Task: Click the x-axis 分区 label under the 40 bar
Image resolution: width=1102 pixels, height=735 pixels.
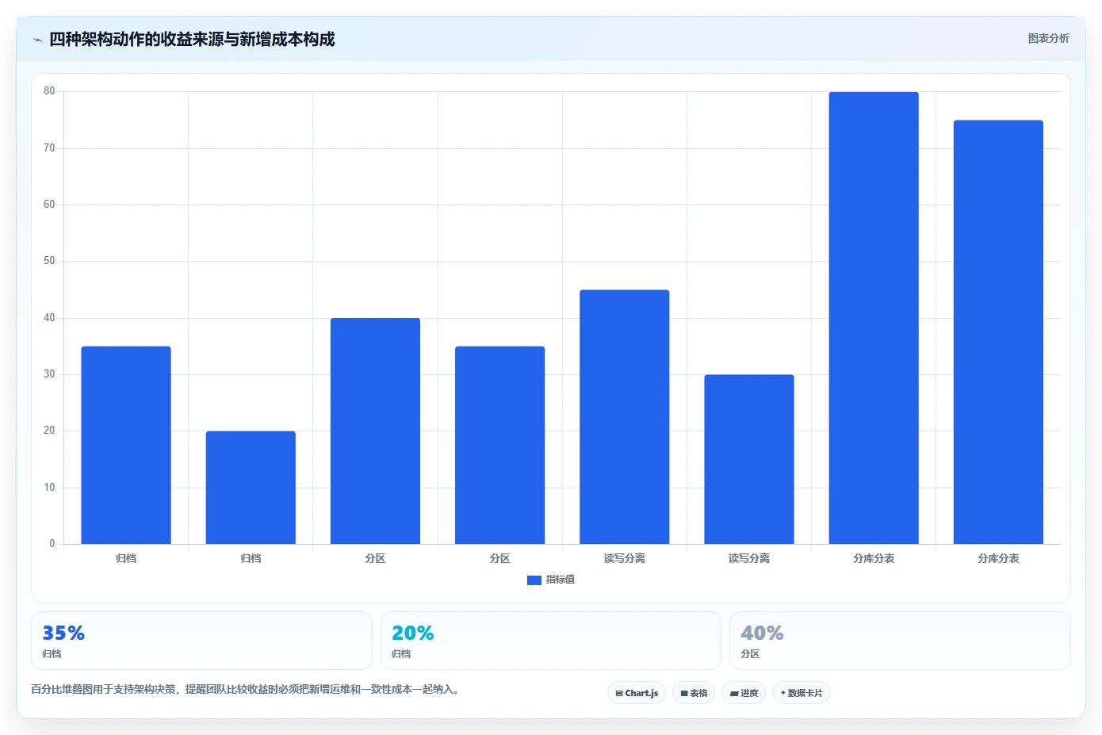Action: pos(375,558)
